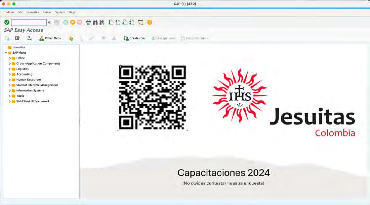The image size is (370, 205).
Task: Focus the transaction command field
Action: (29, 22)
